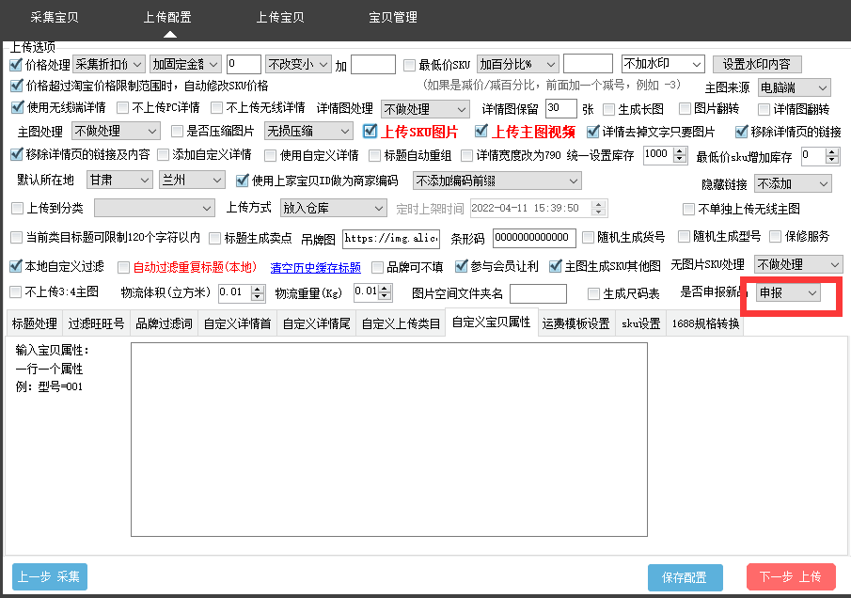Open 是否申报新品 dropdown
Screen dimensions: 851x598
click(x=787, y=293)
